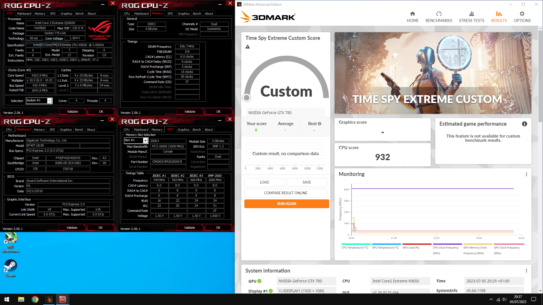This screenshot has width=543, height=305.
Task: Click the taskbar clock showing 20:37
Action: click(518, 299)
